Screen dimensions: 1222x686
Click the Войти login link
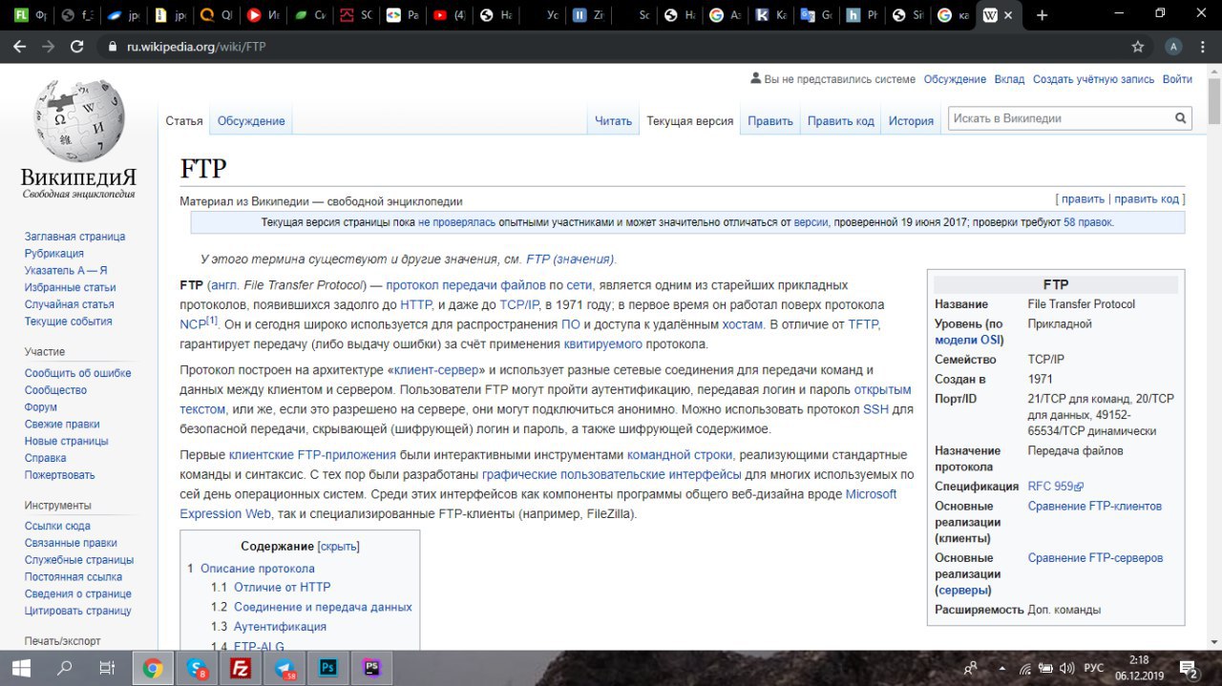(x=1177, y=79)
